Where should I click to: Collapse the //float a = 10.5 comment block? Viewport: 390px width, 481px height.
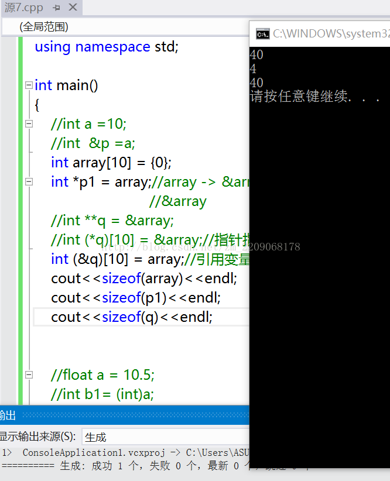[x=29, y=375]
